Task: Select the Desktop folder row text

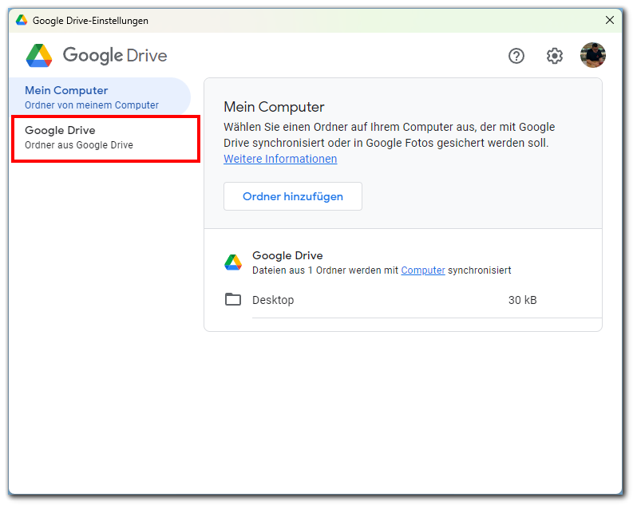Action: [x=273, y=300]
